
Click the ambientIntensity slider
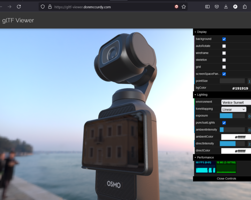[x=232, y=129]
